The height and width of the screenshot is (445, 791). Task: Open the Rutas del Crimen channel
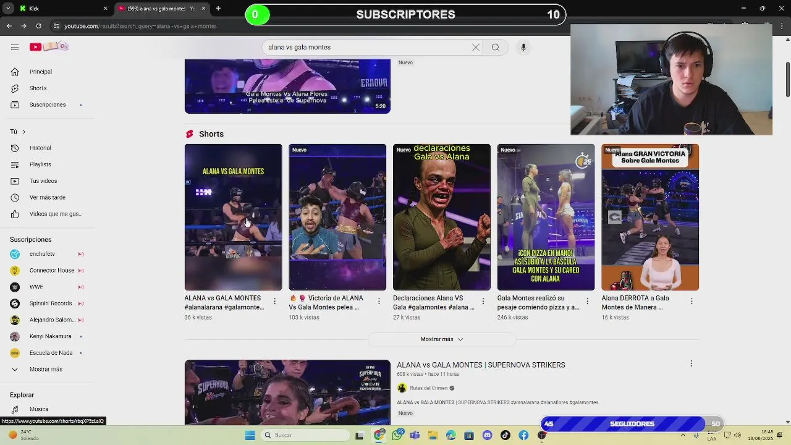[428, 388]
